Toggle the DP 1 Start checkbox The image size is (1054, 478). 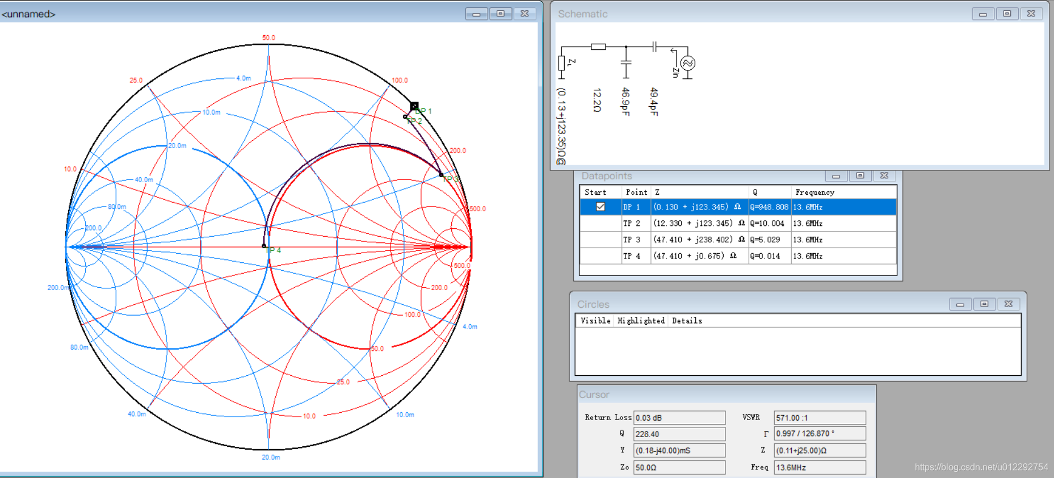[600, 207]
